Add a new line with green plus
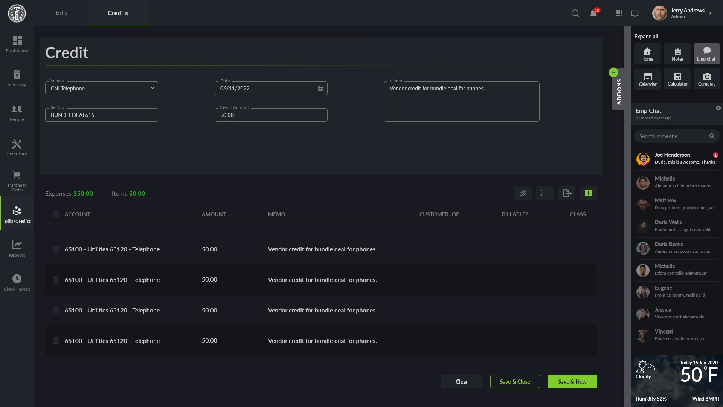The width and height of the screenshot is (723, 407). click(x=589, y=193)
